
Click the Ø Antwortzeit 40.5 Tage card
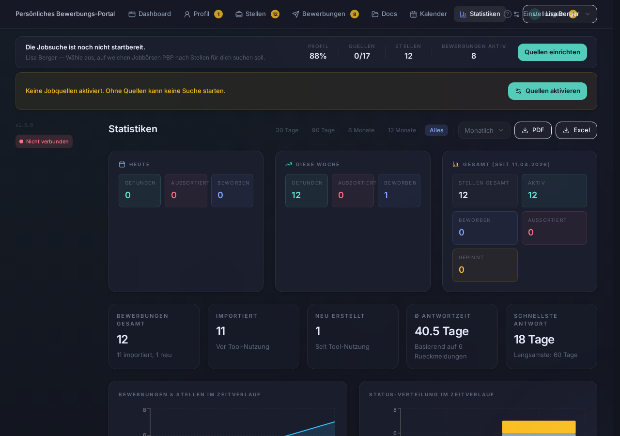452,336
